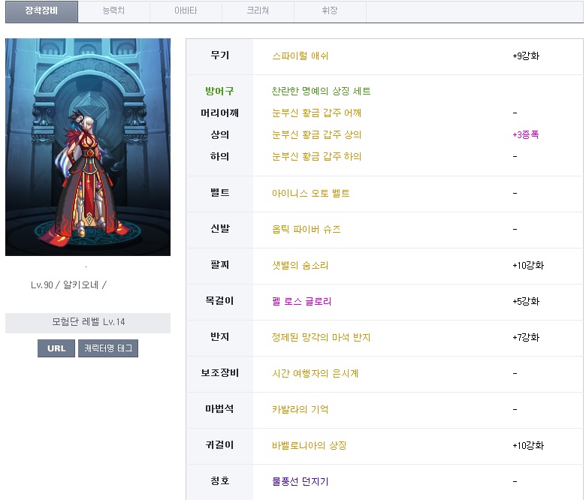Switch to the 장착장비 tab

[41, 11]
